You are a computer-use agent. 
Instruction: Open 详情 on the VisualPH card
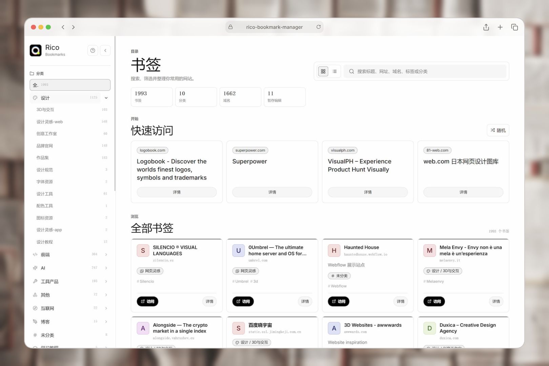click(x=368, y=192)
